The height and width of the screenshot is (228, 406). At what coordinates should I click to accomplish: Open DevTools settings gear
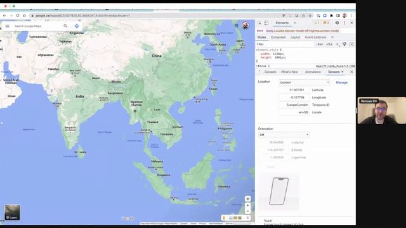coord(337,23)
